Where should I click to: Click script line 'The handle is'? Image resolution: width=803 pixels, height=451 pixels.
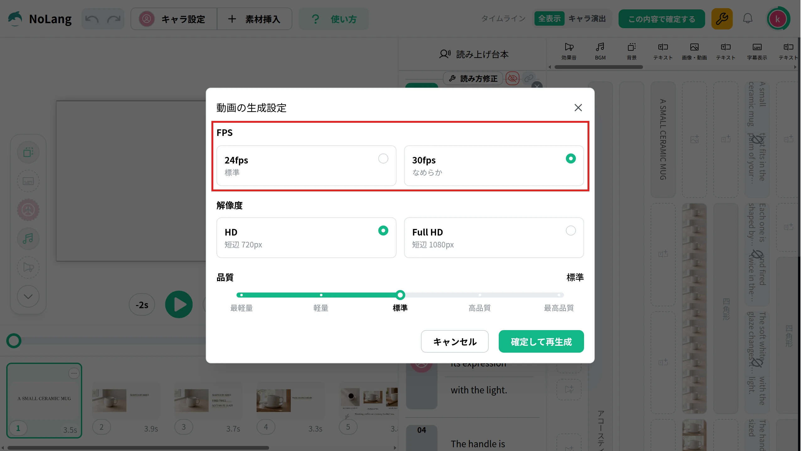point(478,444)
